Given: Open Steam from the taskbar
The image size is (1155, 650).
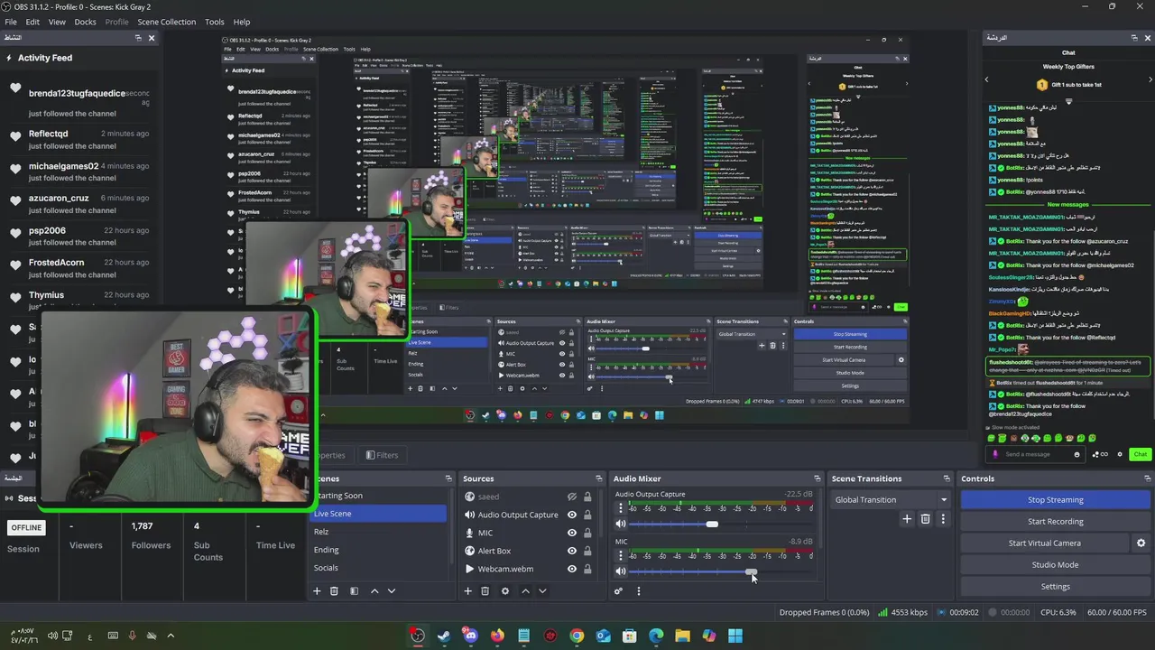Looking at the screenshot, I should (443, 636).
